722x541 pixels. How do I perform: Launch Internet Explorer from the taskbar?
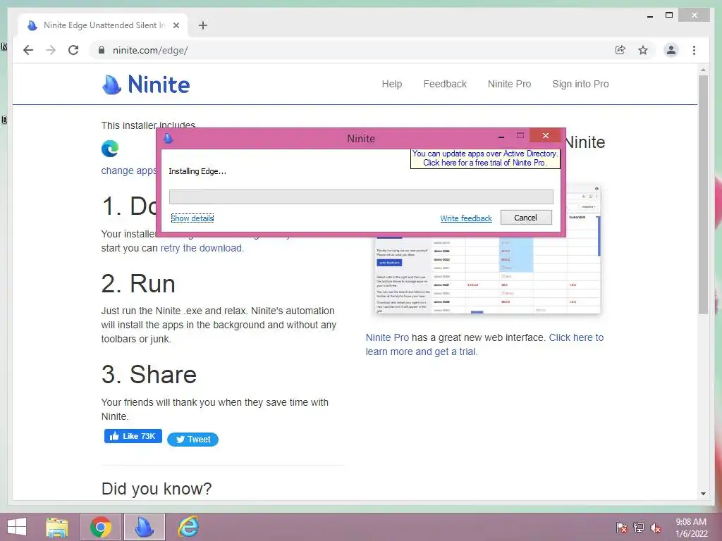(x=188, y=527)
